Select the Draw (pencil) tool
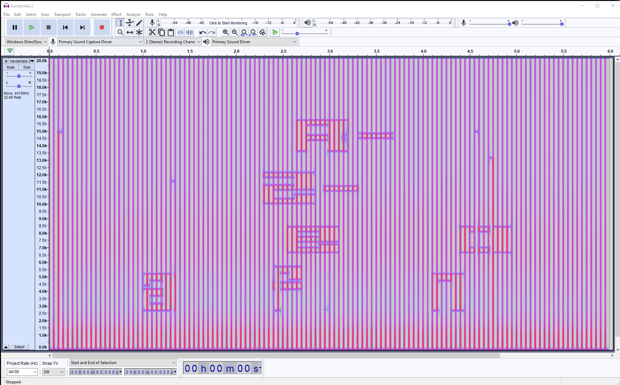Viewport: 620px width, 385px height. [x=139, y=23]
